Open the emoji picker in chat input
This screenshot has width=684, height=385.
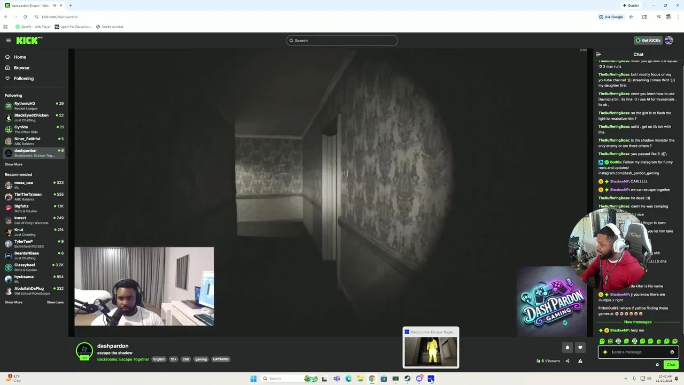[672, 352]
